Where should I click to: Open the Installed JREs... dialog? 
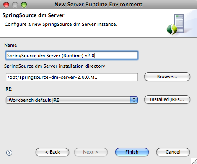167,100
